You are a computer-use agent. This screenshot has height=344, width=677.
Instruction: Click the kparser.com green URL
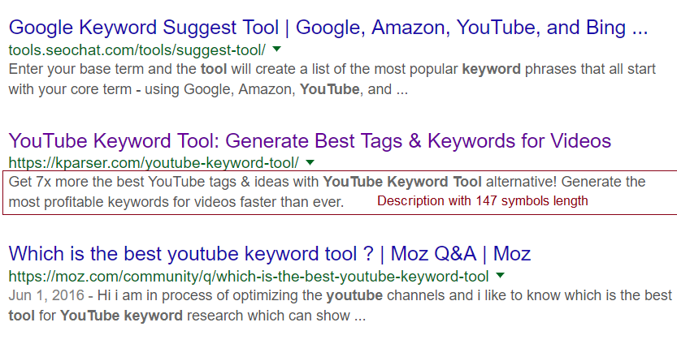(x=154, y=163)
